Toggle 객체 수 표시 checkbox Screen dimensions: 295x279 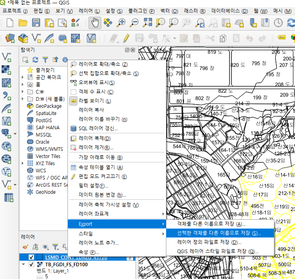73,92
